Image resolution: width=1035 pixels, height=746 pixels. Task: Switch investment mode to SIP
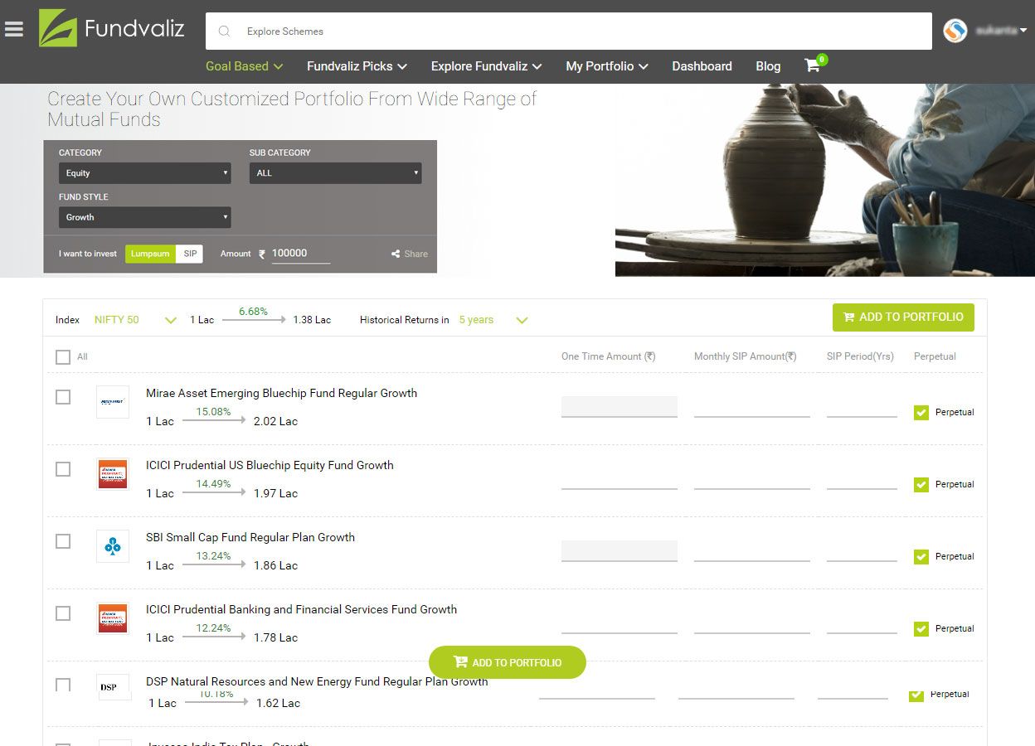point(190,254)
